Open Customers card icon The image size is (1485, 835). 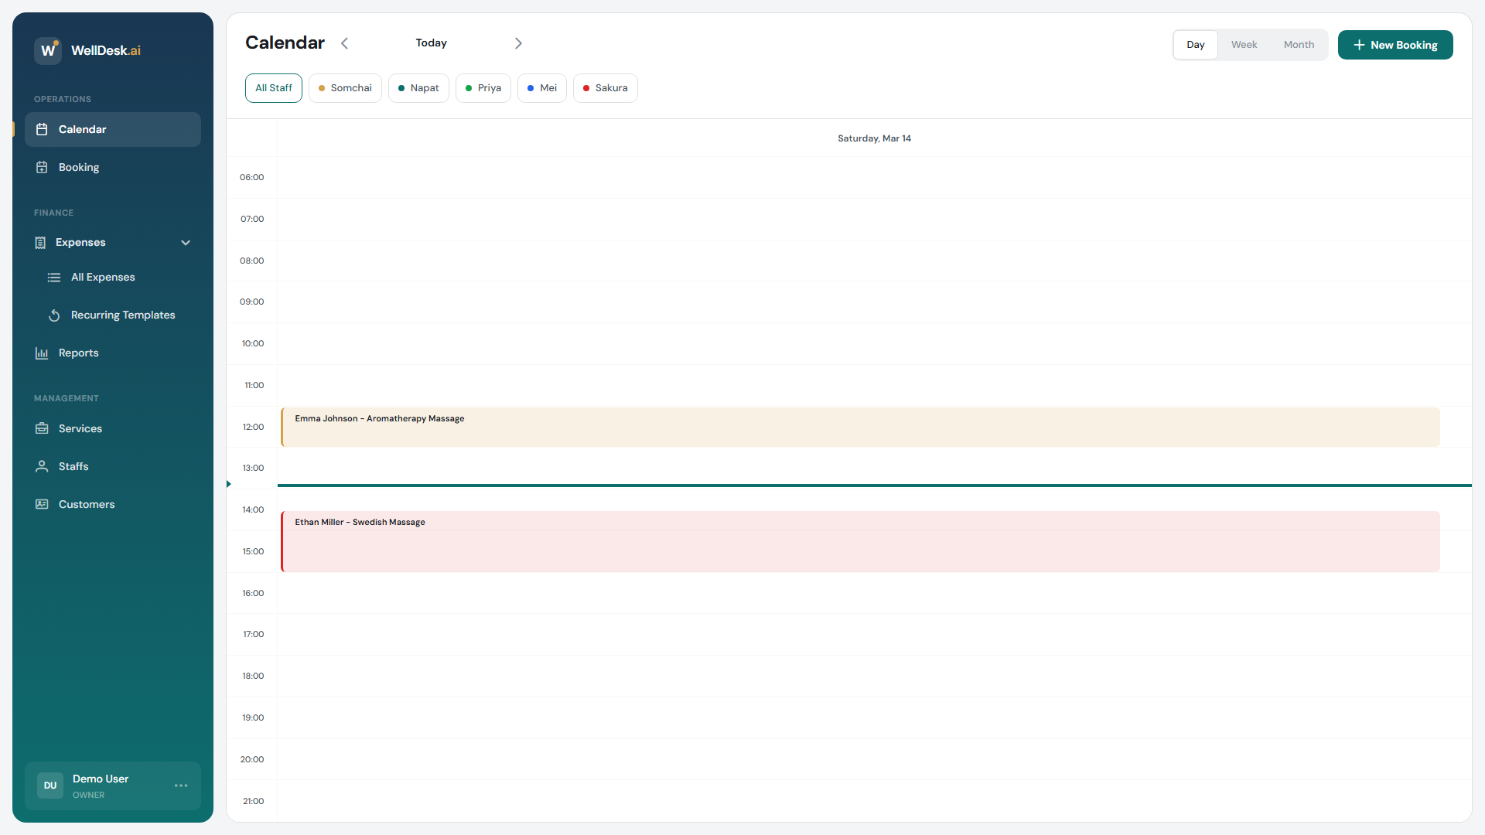coord(42,504)
